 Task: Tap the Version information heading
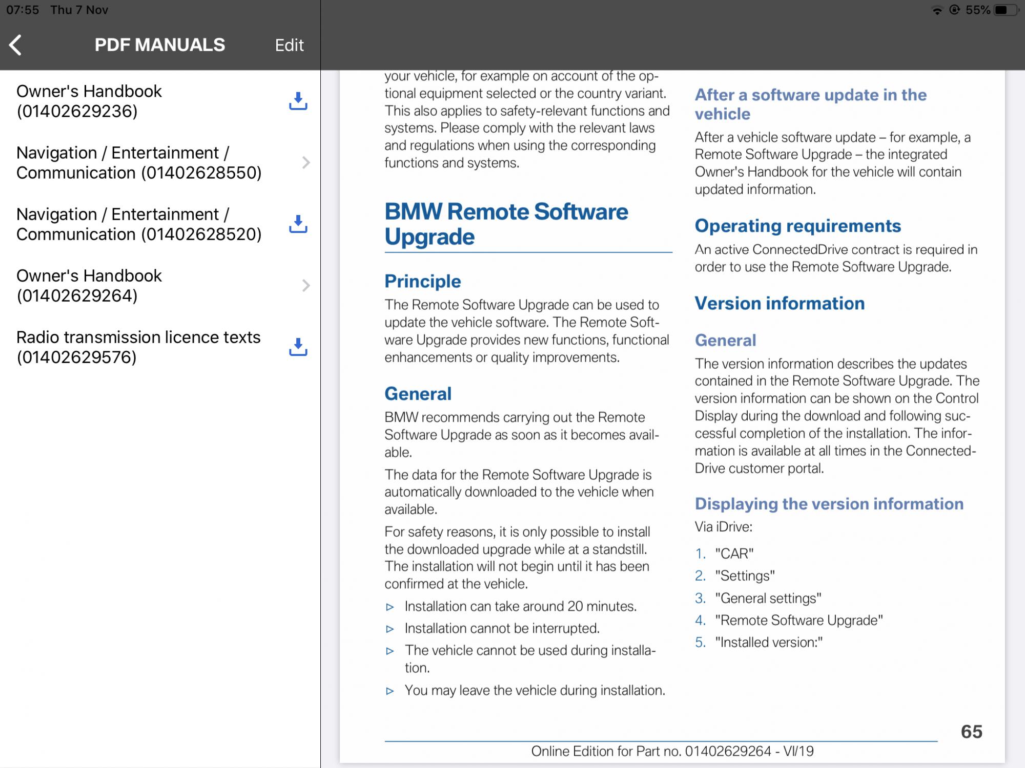pos(780,303)
